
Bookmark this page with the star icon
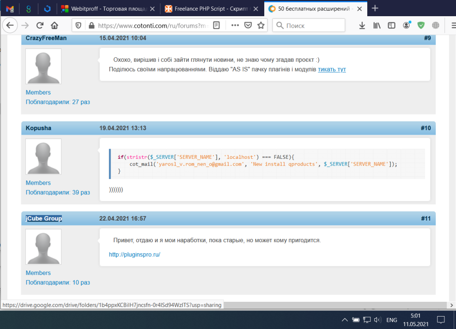point(261,25)
